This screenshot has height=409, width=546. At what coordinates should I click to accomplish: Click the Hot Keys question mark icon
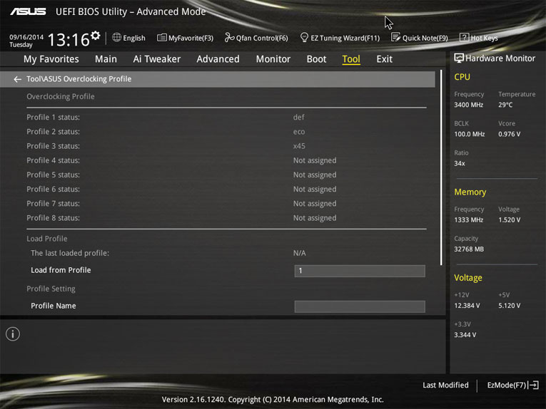point(464,37)
